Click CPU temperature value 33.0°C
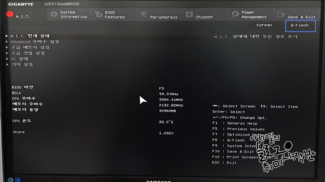 point(166,122)
